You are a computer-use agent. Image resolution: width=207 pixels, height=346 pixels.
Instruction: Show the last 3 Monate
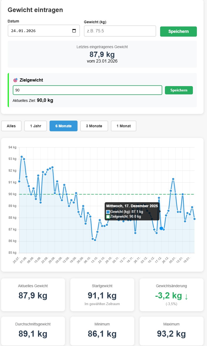(94, 126)
